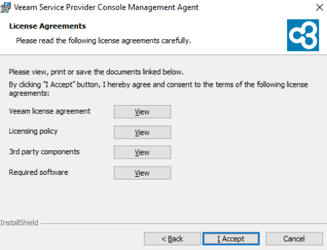327x250 pixels.
Task: Click the Required software label
Action: [39, 172]
